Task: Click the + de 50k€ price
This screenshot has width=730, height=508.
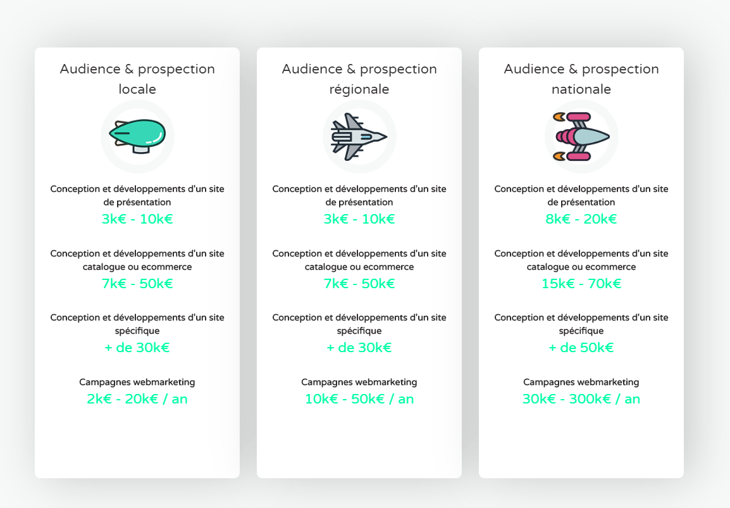Action: coord(581,348)
